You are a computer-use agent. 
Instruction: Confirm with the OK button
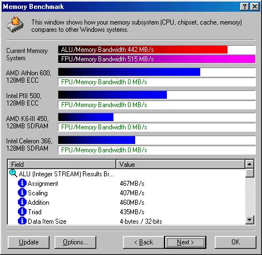pyautogui.click(x=235, y=242)
